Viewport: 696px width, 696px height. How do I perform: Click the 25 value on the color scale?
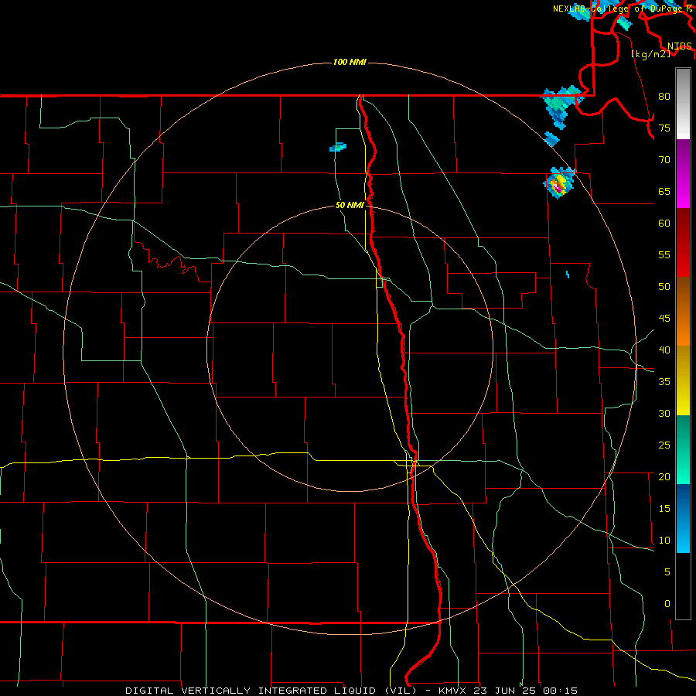coord(664,445)
